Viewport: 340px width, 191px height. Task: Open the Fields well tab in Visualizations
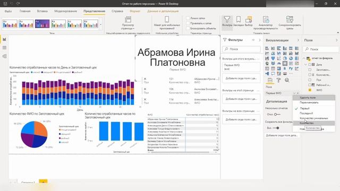click(270, 80)
